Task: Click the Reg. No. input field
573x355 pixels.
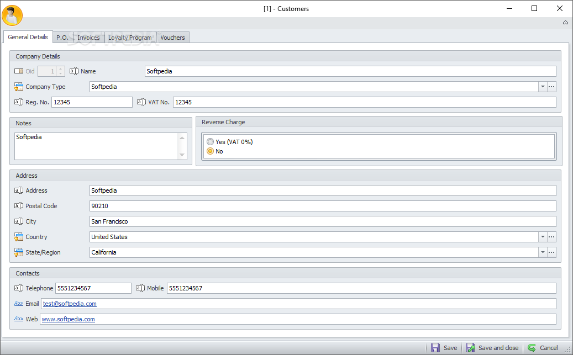Action: tap(92, 102)
